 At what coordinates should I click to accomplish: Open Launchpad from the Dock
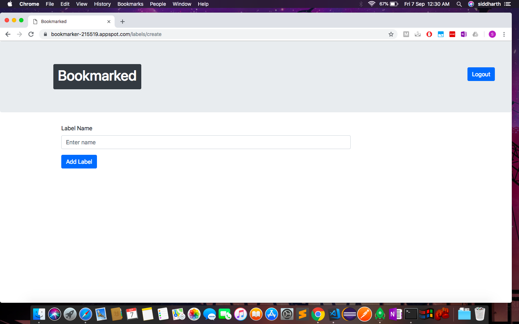[x=70, y=314]
